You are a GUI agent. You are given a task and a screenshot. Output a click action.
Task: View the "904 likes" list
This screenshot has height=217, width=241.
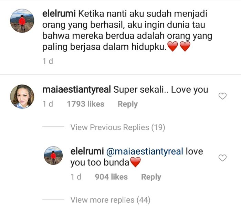111,177
